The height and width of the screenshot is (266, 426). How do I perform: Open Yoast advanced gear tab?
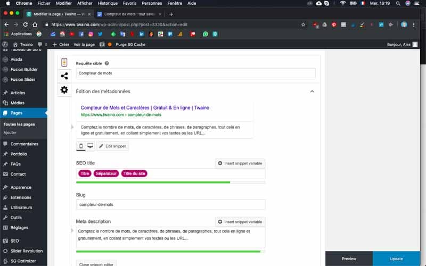(x=64, y=89)
